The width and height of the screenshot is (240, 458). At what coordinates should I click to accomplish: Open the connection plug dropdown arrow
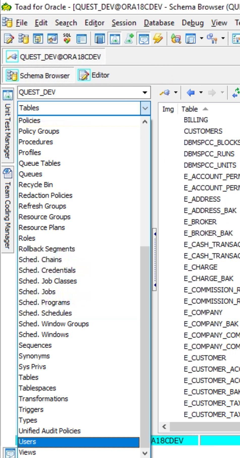(x=176, y=92)
